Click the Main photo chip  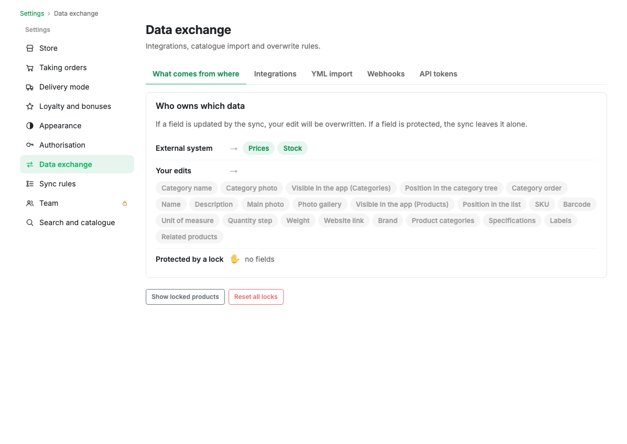click(265, 204)
